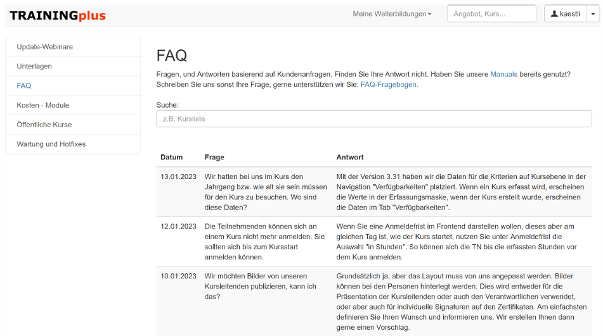Open the FAQ-Fragebogen link
The width and height of the screenshot is (603, 336).
(x=389, y=84)
